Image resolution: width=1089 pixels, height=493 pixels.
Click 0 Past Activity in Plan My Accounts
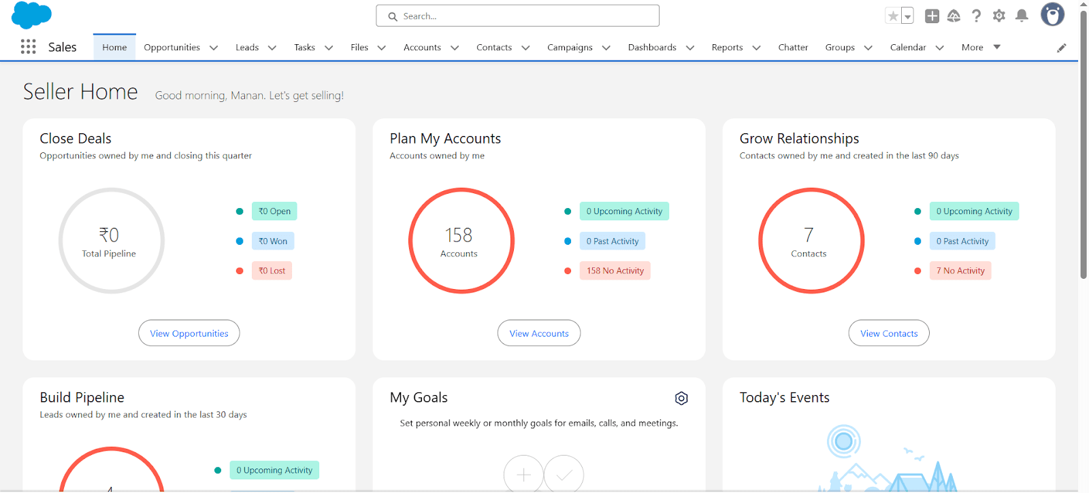[613, 241]
